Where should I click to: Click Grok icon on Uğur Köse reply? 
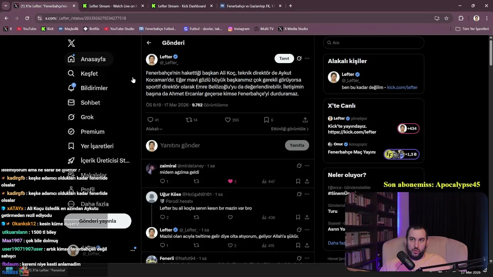click(x=299, y=194)
